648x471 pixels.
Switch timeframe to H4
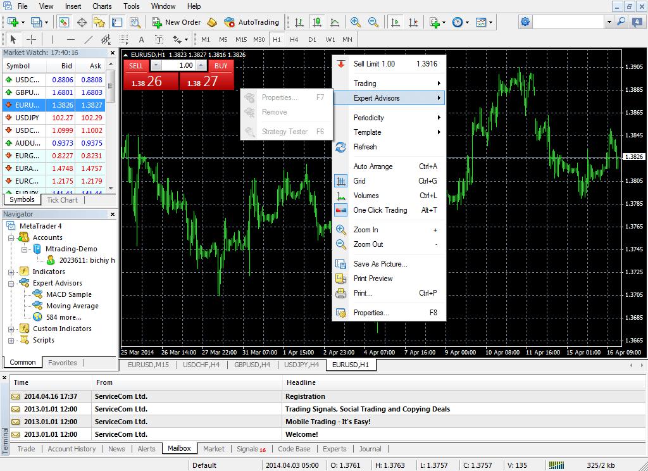tap(294, 39)
